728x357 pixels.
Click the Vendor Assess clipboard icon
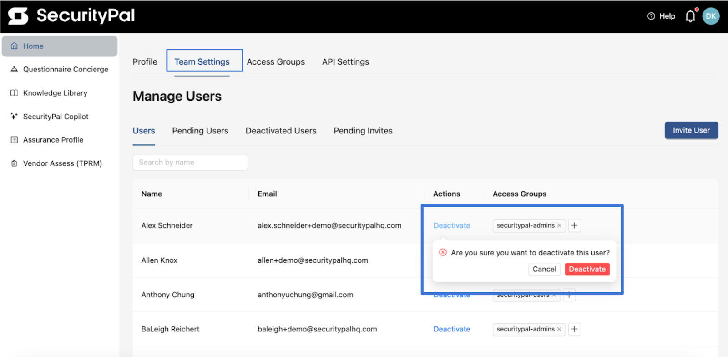14,163
